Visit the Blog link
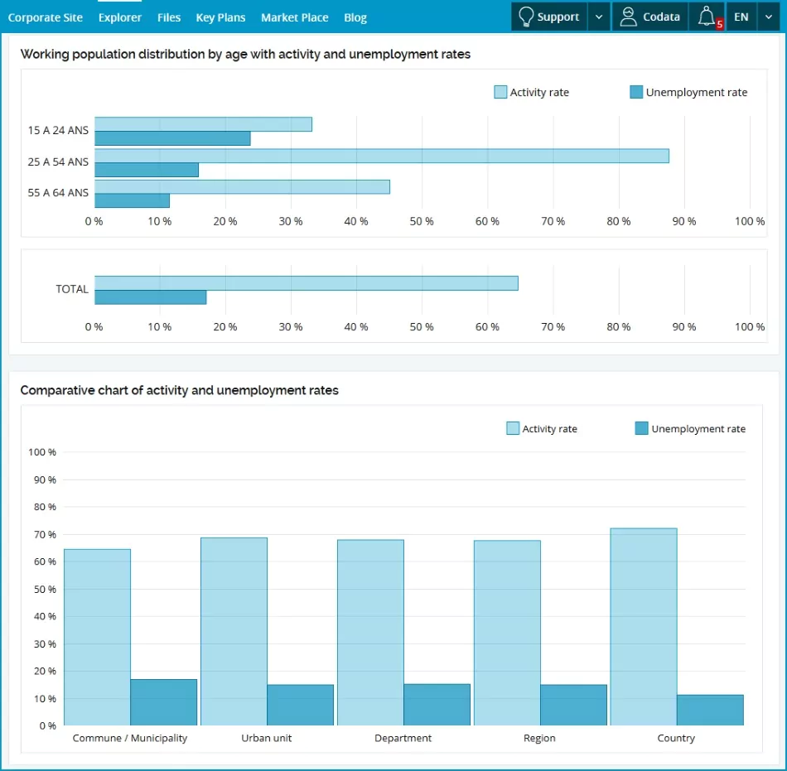The image size is (787, 771). [x=355, y=17]
